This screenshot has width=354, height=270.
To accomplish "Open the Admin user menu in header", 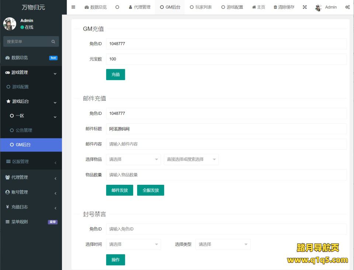I will point(326,7).
